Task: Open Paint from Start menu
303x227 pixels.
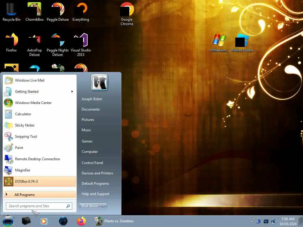Action: coord(40,148)
